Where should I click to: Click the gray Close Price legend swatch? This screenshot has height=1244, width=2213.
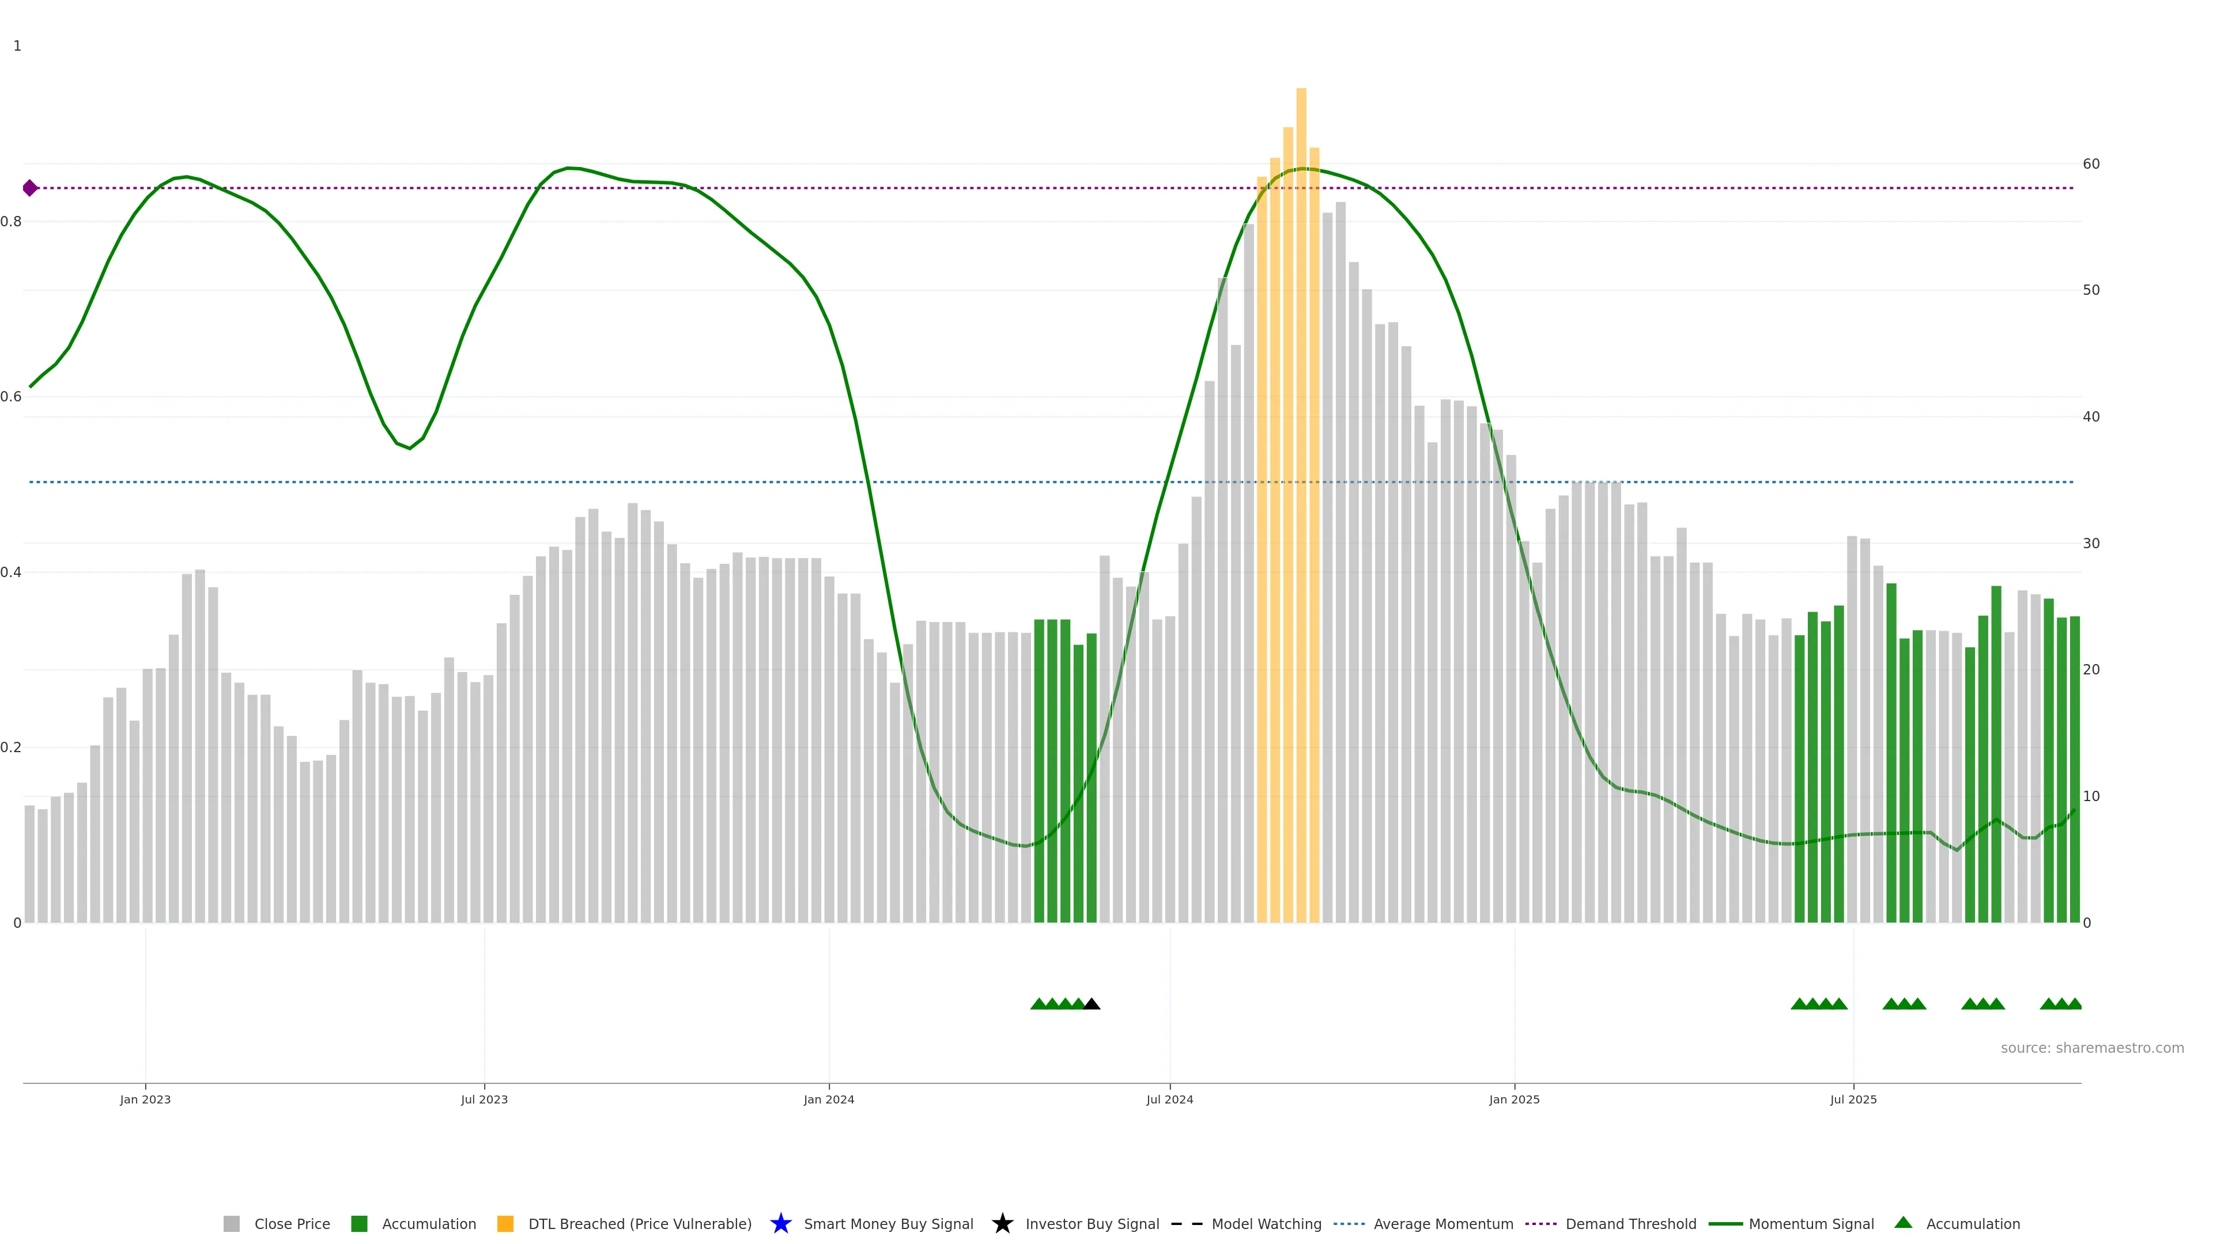click(231, 1224)
